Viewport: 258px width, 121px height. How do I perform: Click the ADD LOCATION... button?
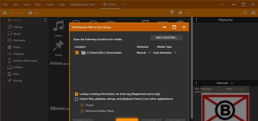167,38
